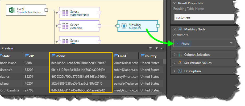Click the Column Selection section icon
245x106 pixels.
pyautogui.click(x=180, y=55)
